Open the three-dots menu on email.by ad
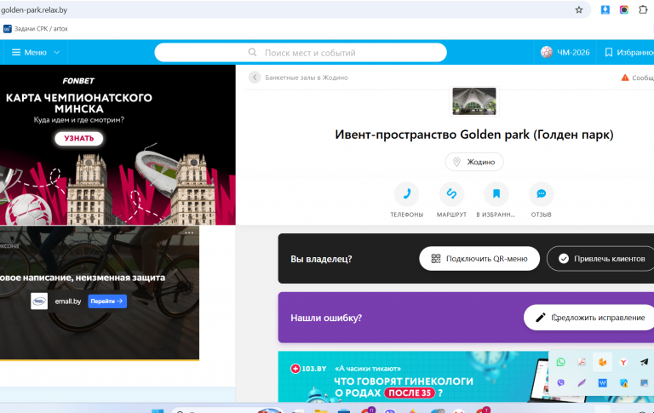Viewport: 654px width, 413px height. point(189,232)
